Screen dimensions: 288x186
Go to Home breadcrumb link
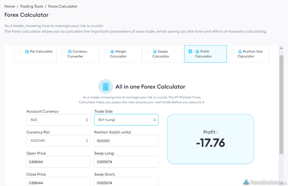click(10, 6)
